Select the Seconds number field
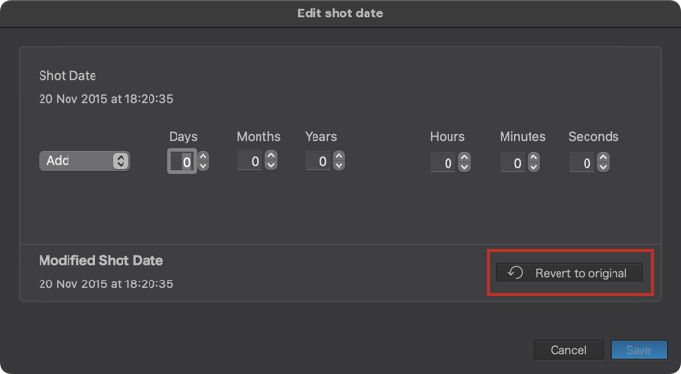Viewport: 681px width, 374px height. (x=582, y=163)
